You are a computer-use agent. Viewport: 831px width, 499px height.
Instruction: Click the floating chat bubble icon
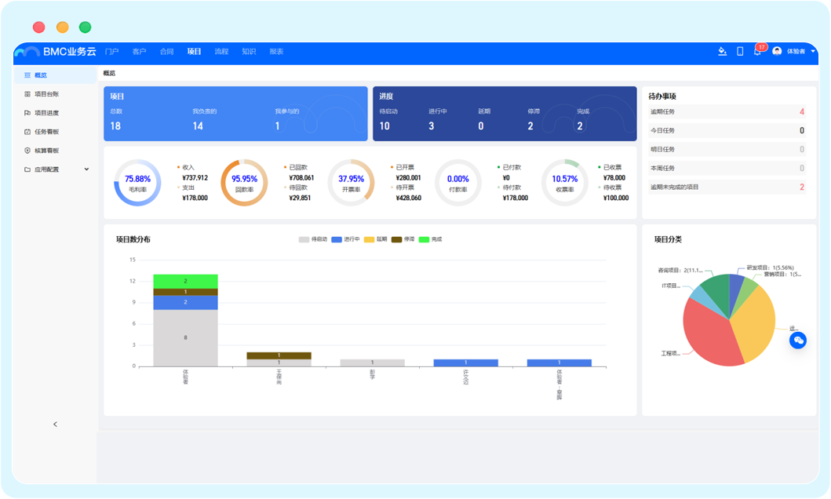798,340
